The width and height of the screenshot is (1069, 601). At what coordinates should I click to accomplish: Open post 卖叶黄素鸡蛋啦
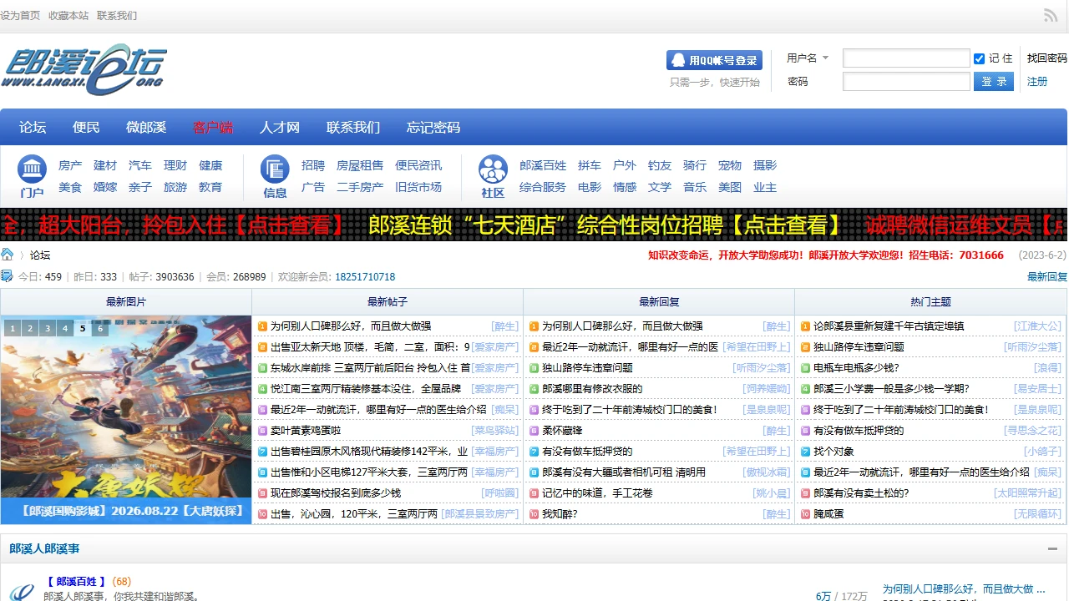pos(306,431)
